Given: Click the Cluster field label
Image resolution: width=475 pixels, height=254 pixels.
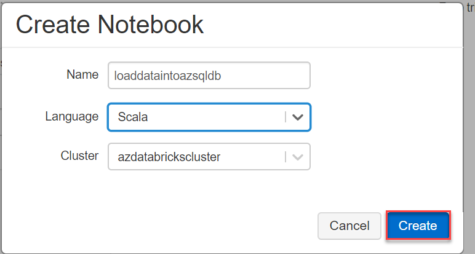Looking at the screenshot, I should tap(79, 156).
